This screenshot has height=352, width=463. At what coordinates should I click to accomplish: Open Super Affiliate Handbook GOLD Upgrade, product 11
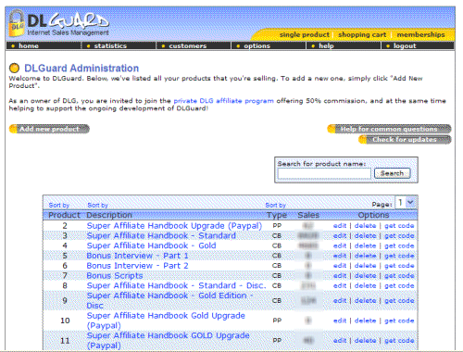click(x=168, y=340)
